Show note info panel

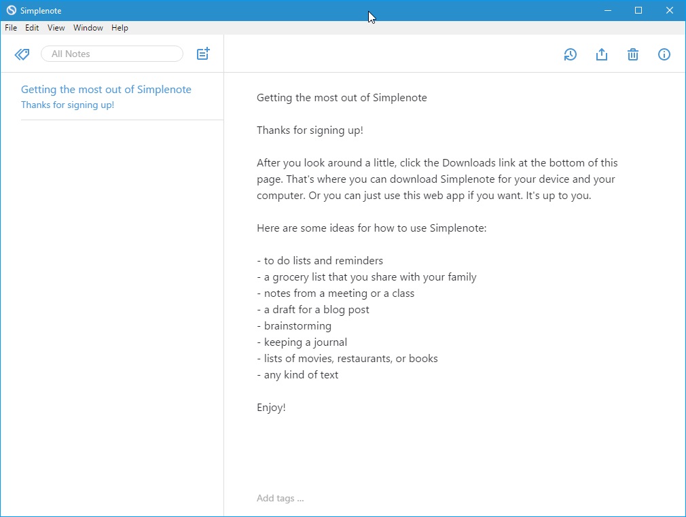664,55
